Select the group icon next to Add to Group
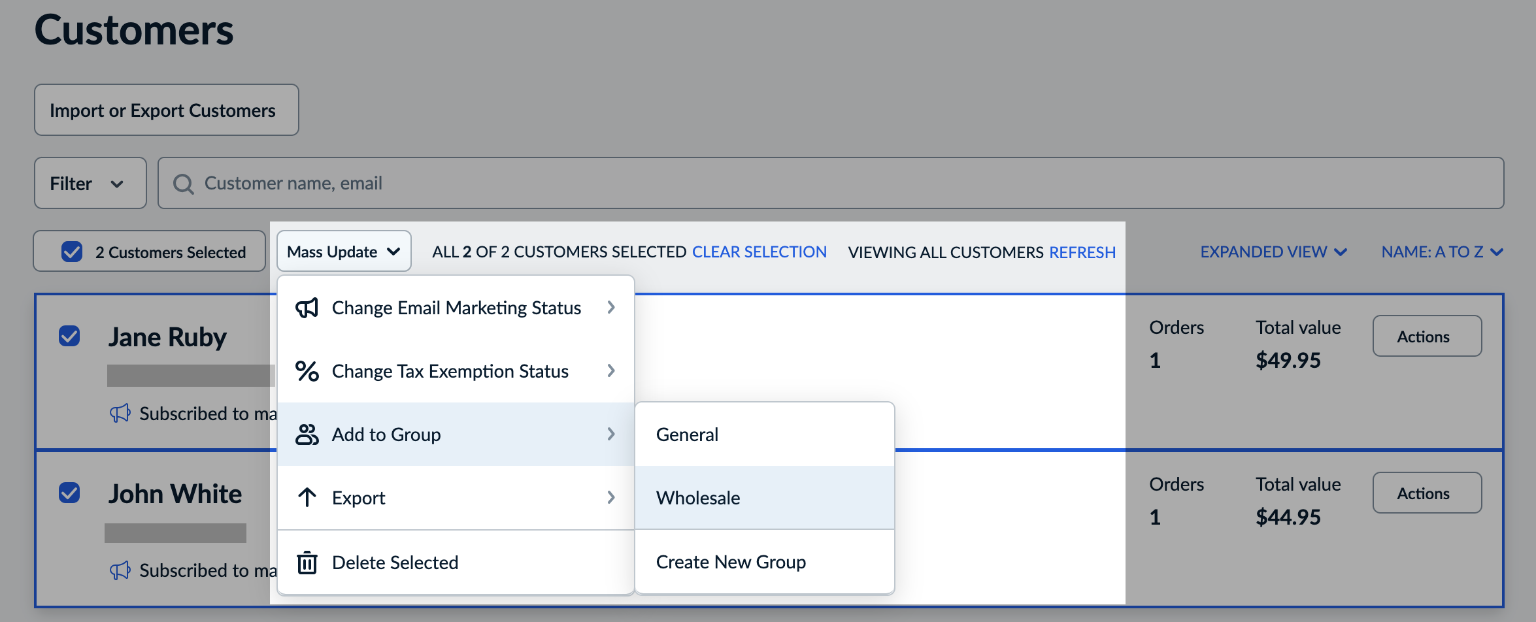The image size is (1536, 622). point(307,434)
